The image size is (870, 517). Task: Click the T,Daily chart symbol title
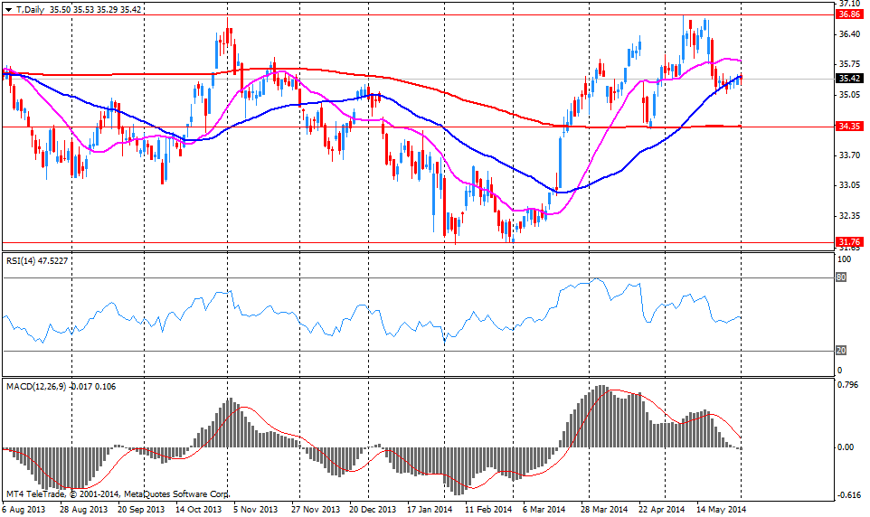28,9
